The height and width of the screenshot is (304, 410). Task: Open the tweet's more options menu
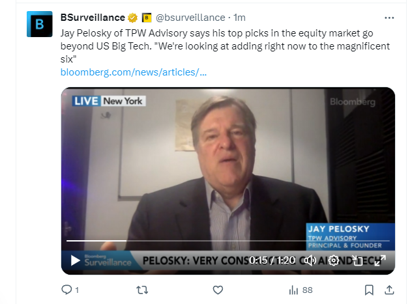[x=389, y=18]
